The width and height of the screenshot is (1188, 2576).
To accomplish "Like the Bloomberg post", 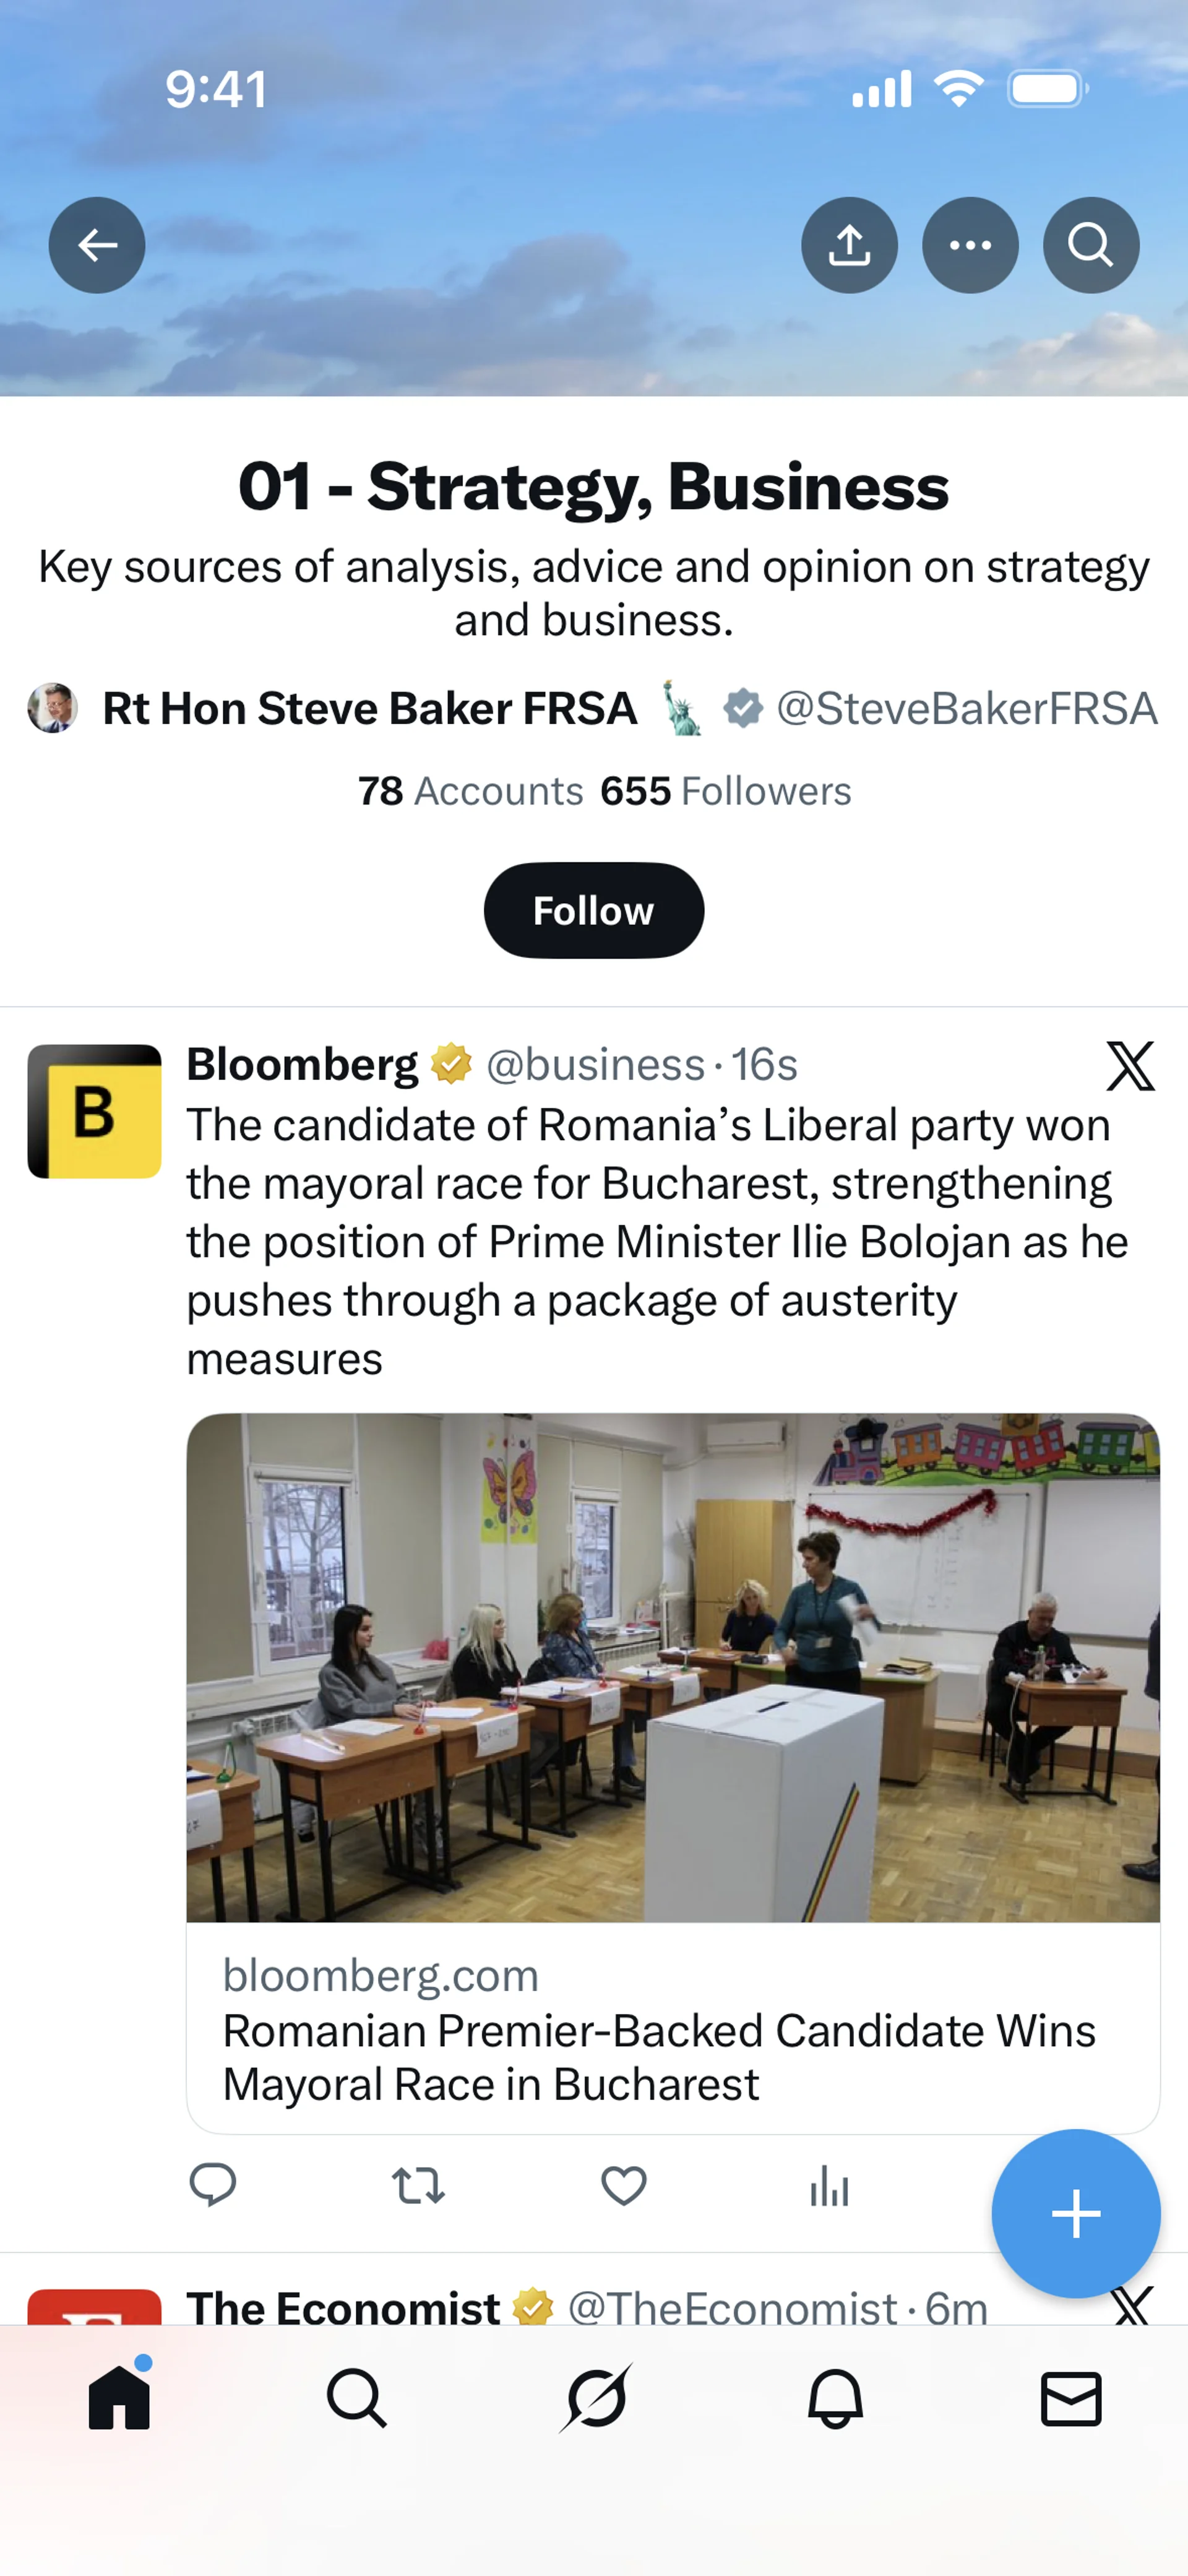I will pyautogui.click(x=623, y=2185).
